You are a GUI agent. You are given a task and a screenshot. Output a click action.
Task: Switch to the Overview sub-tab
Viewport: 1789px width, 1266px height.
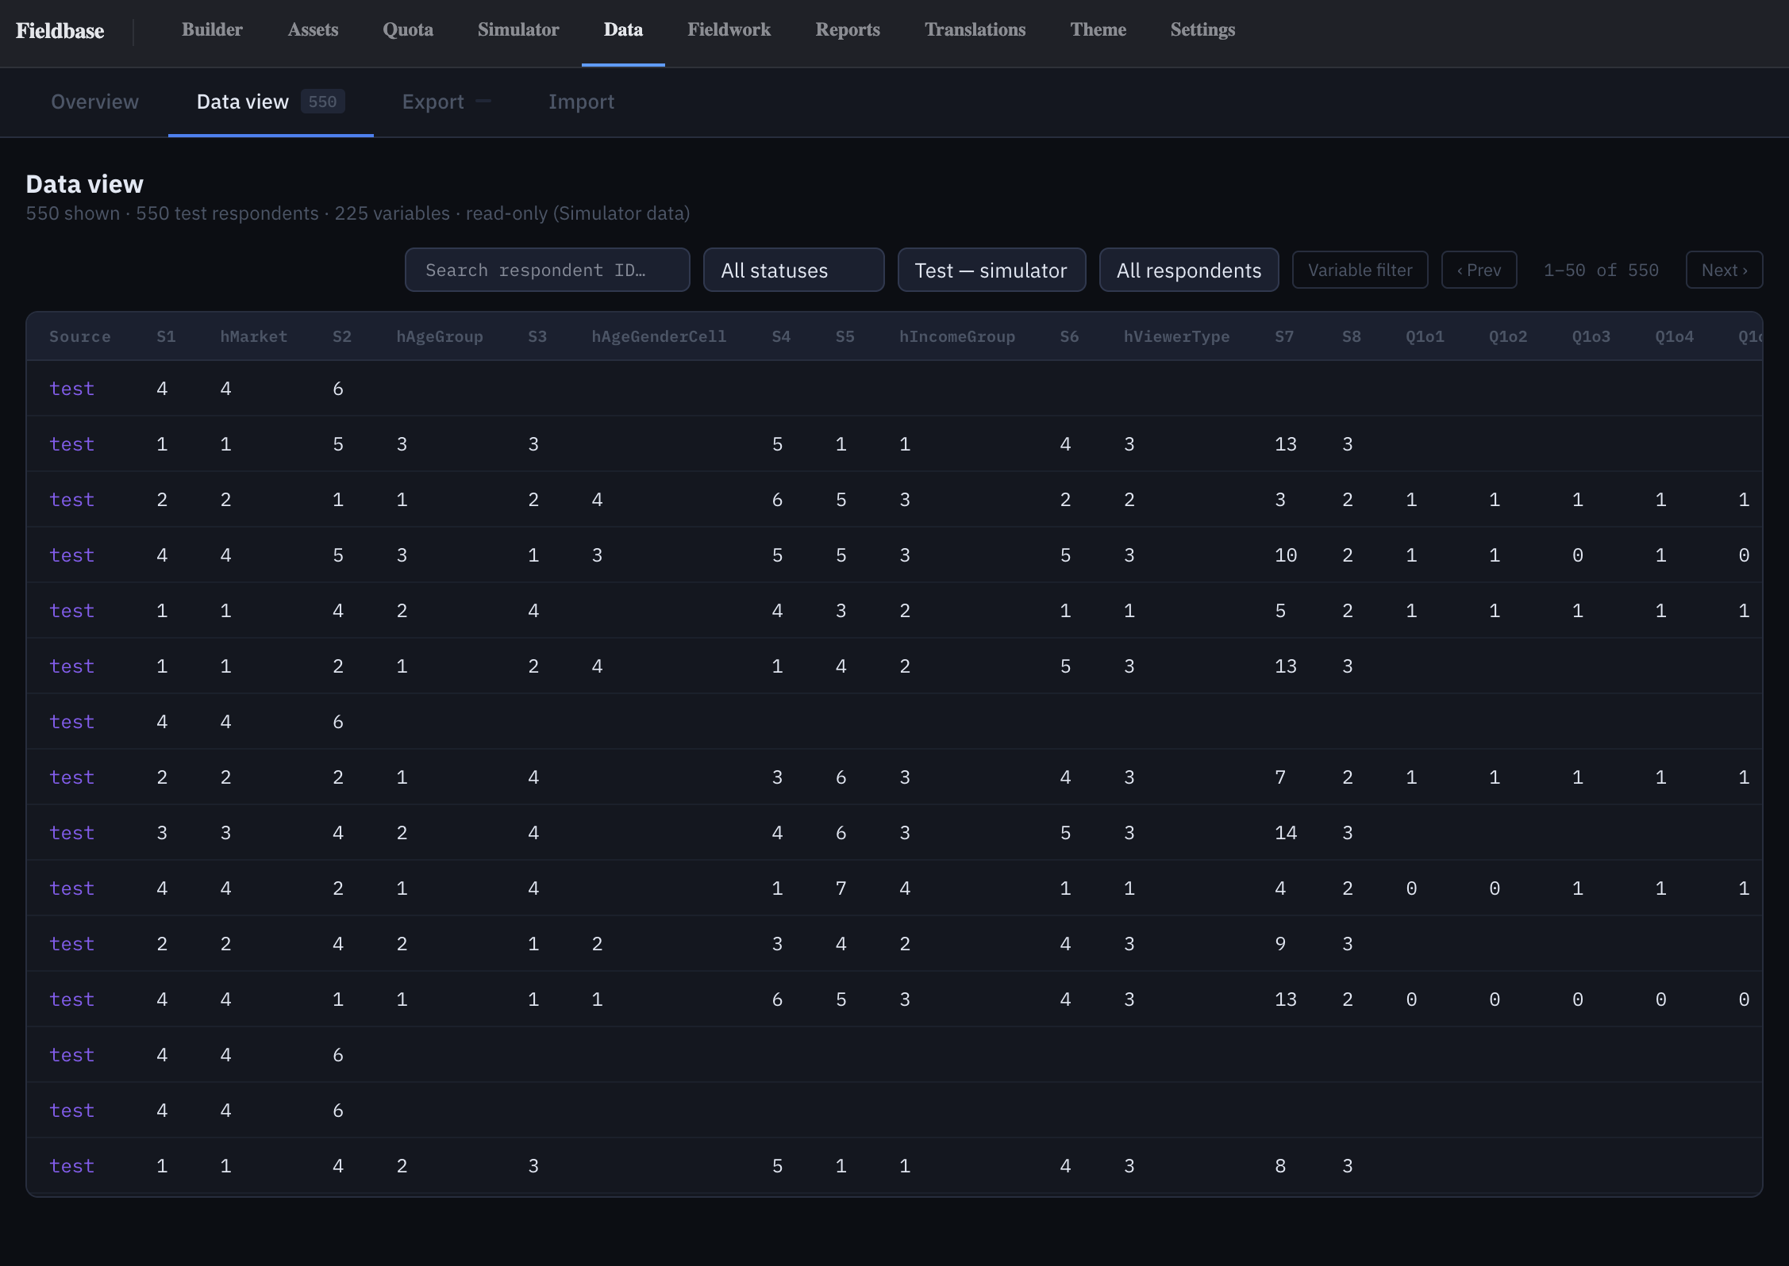tap(94, 102)
